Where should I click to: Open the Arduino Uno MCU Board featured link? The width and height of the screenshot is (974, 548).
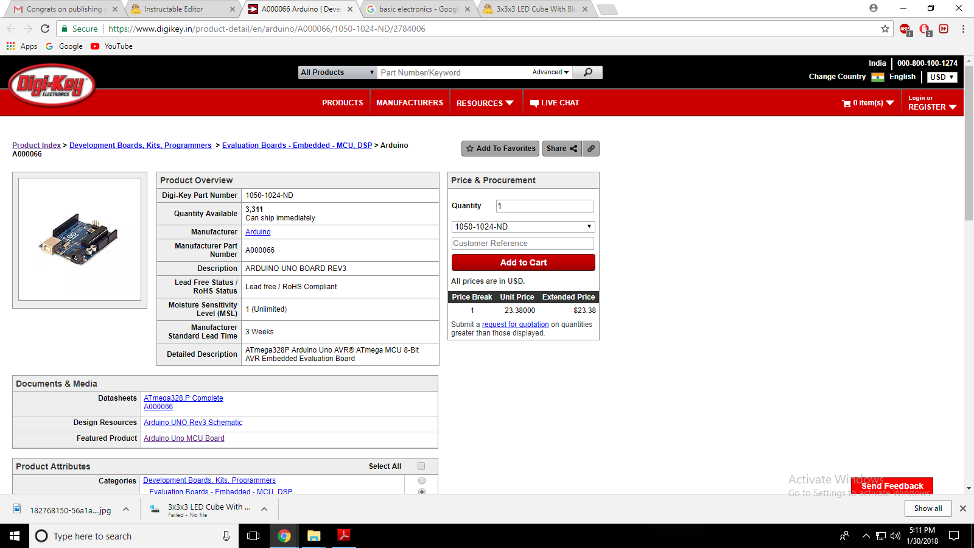(184, 438)
